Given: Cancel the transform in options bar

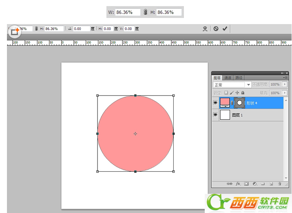Looking at the screenshot, I should point(216,29).
